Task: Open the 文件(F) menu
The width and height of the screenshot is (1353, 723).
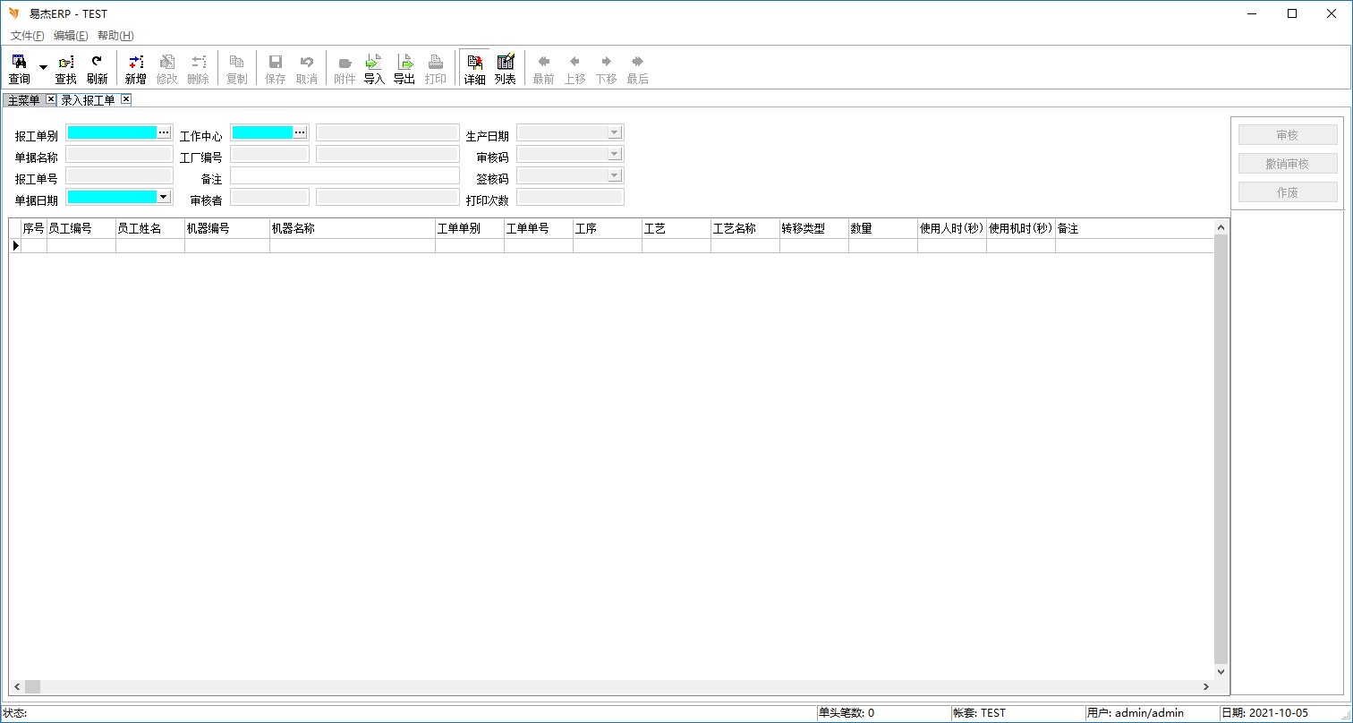Action: 27,36
